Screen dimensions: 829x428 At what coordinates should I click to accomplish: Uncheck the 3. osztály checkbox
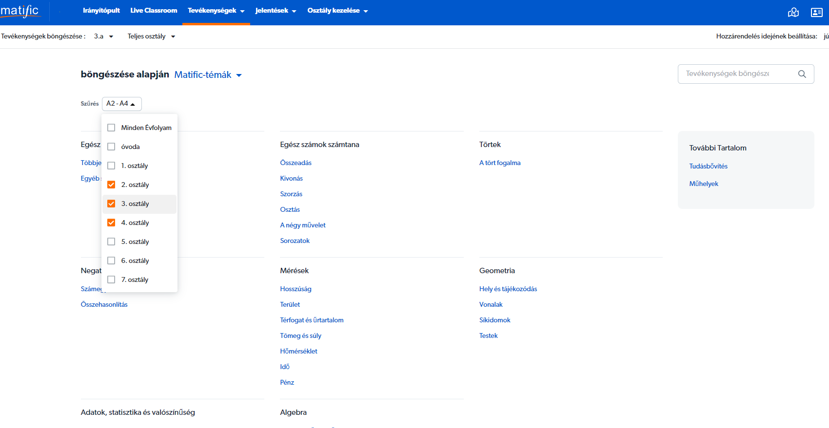click(x=111, y=204)
